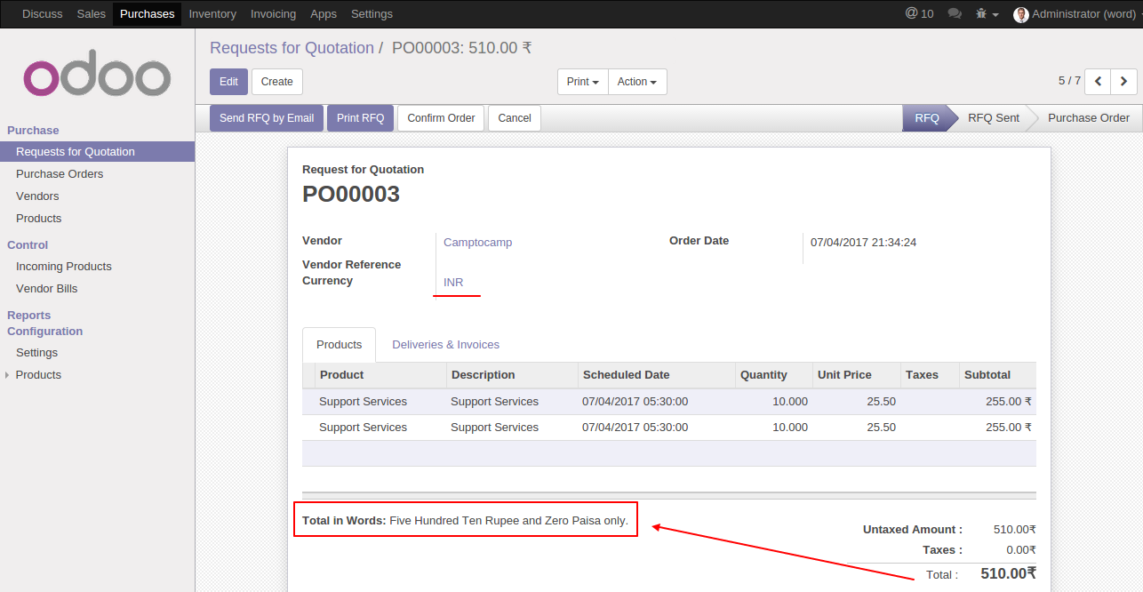Open the Discuss menu

43,14
